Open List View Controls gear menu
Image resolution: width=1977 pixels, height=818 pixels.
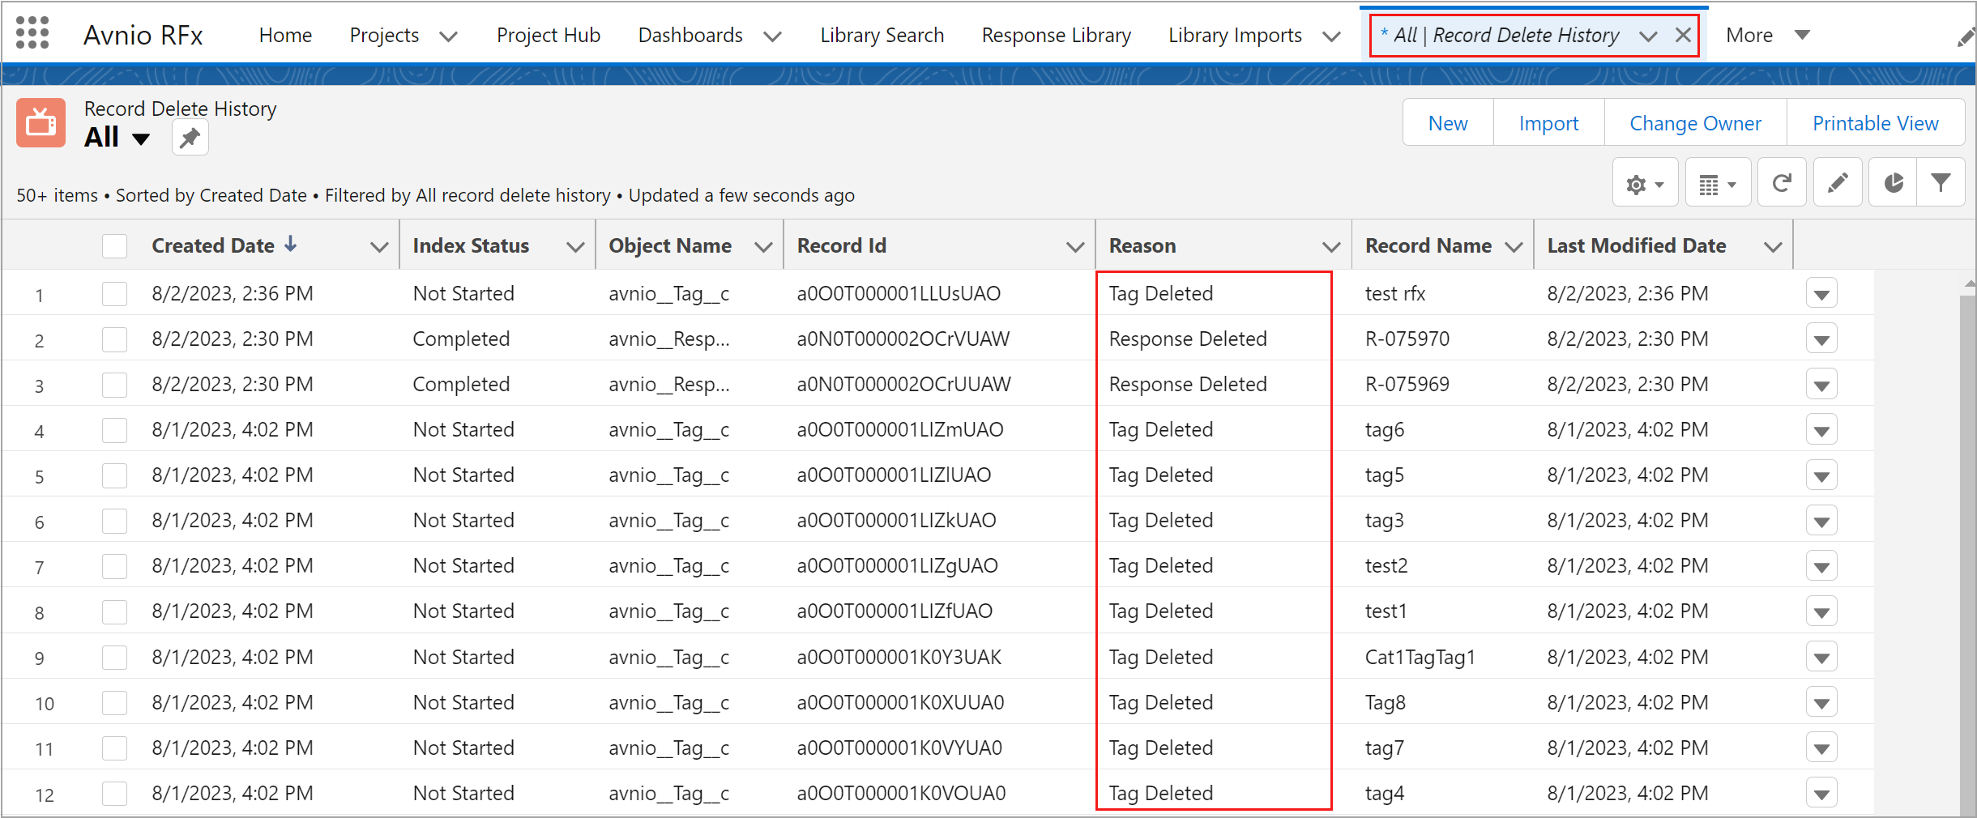pyautogui.click(x=1645, y=184)
